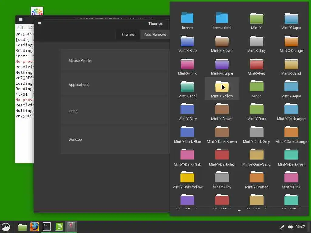Apply Mint-Y-Dark-Red icon theme
The image size is (311, 233).
click(222, 157)
